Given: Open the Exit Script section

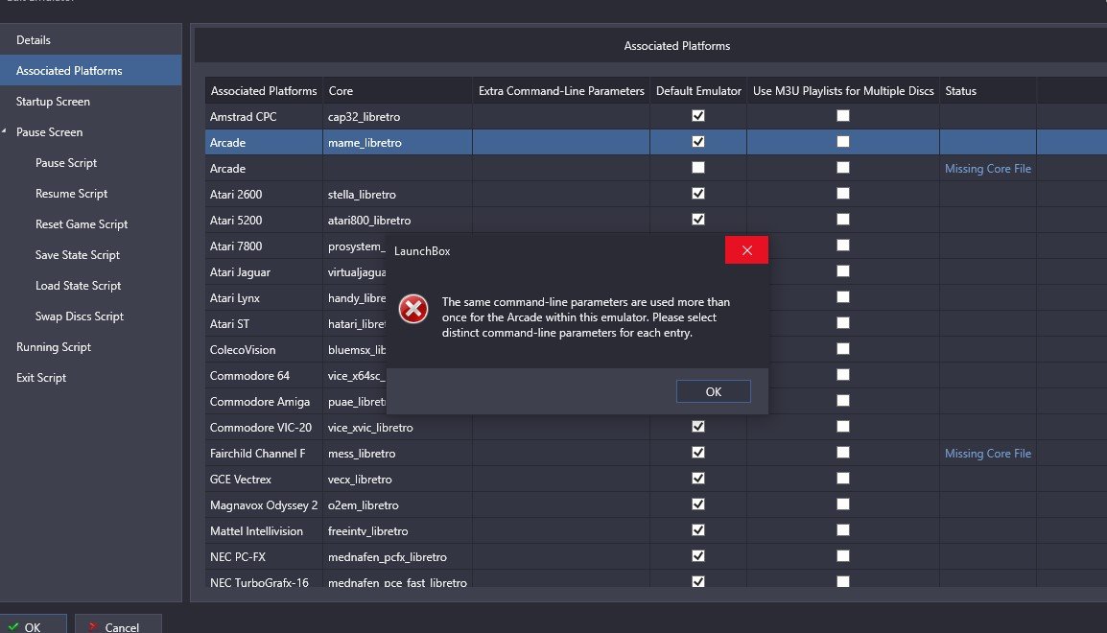Looking at the screenshot, I should [x=41, y=378].
